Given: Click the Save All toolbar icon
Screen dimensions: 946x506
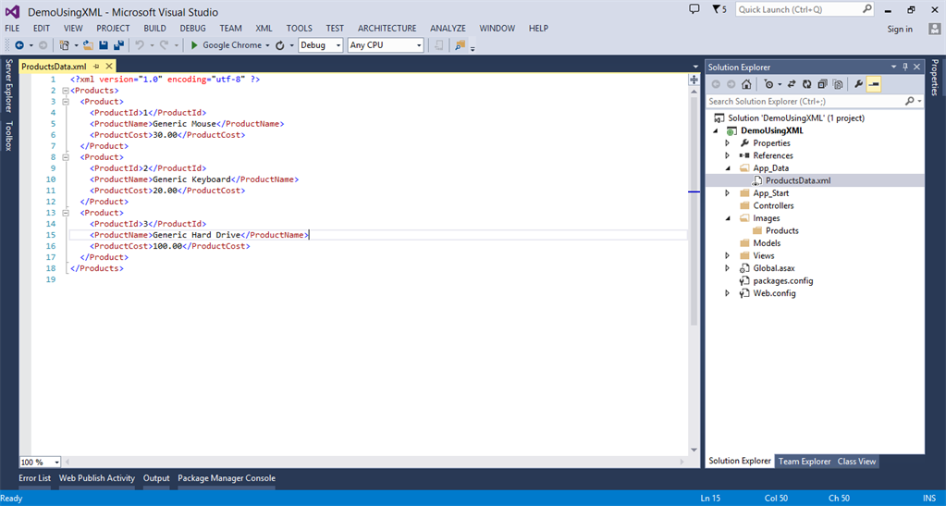Looking at the screenshot, I should coord(118,44).
